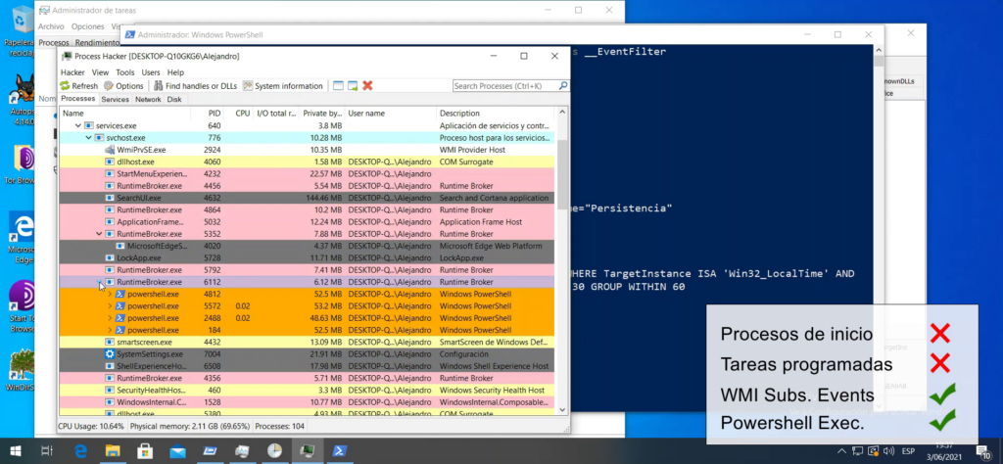Image resolution: width=1003 pixels, height=464 pixels.
Task: Click Physical memory status bar entry
Action: pos(189,426)
